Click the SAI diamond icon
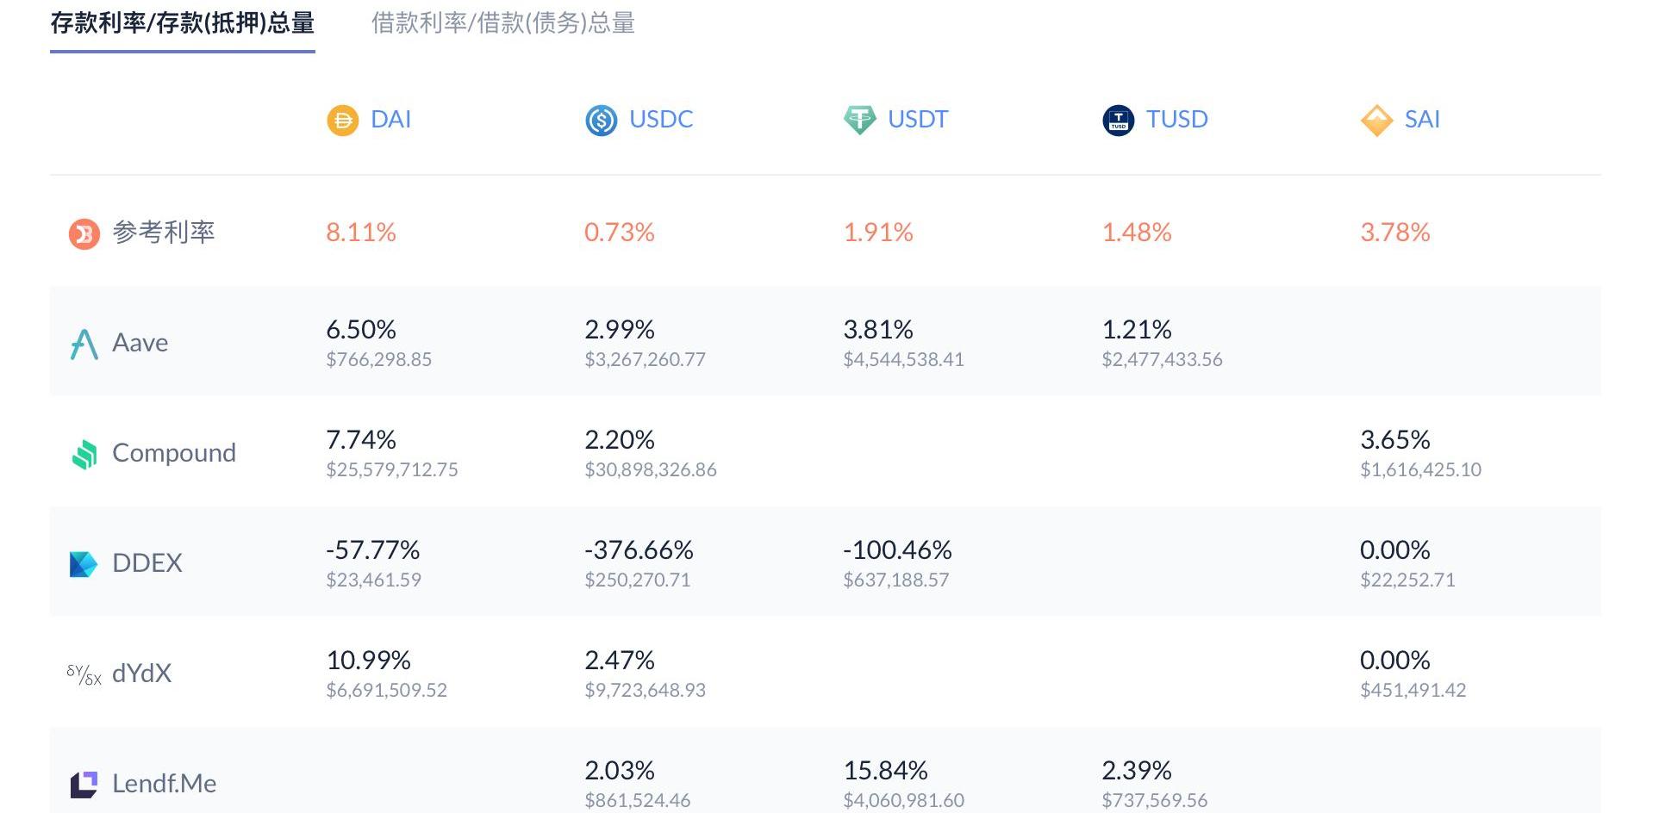This screenshot has width=1653, height=813. (x=1376, y=120)
